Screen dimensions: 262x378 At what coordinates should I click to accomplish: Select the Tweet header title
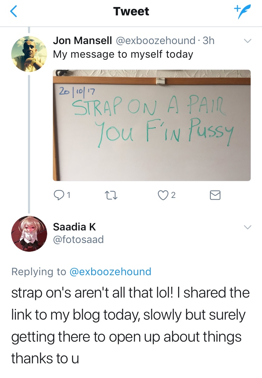coord(131,11)
